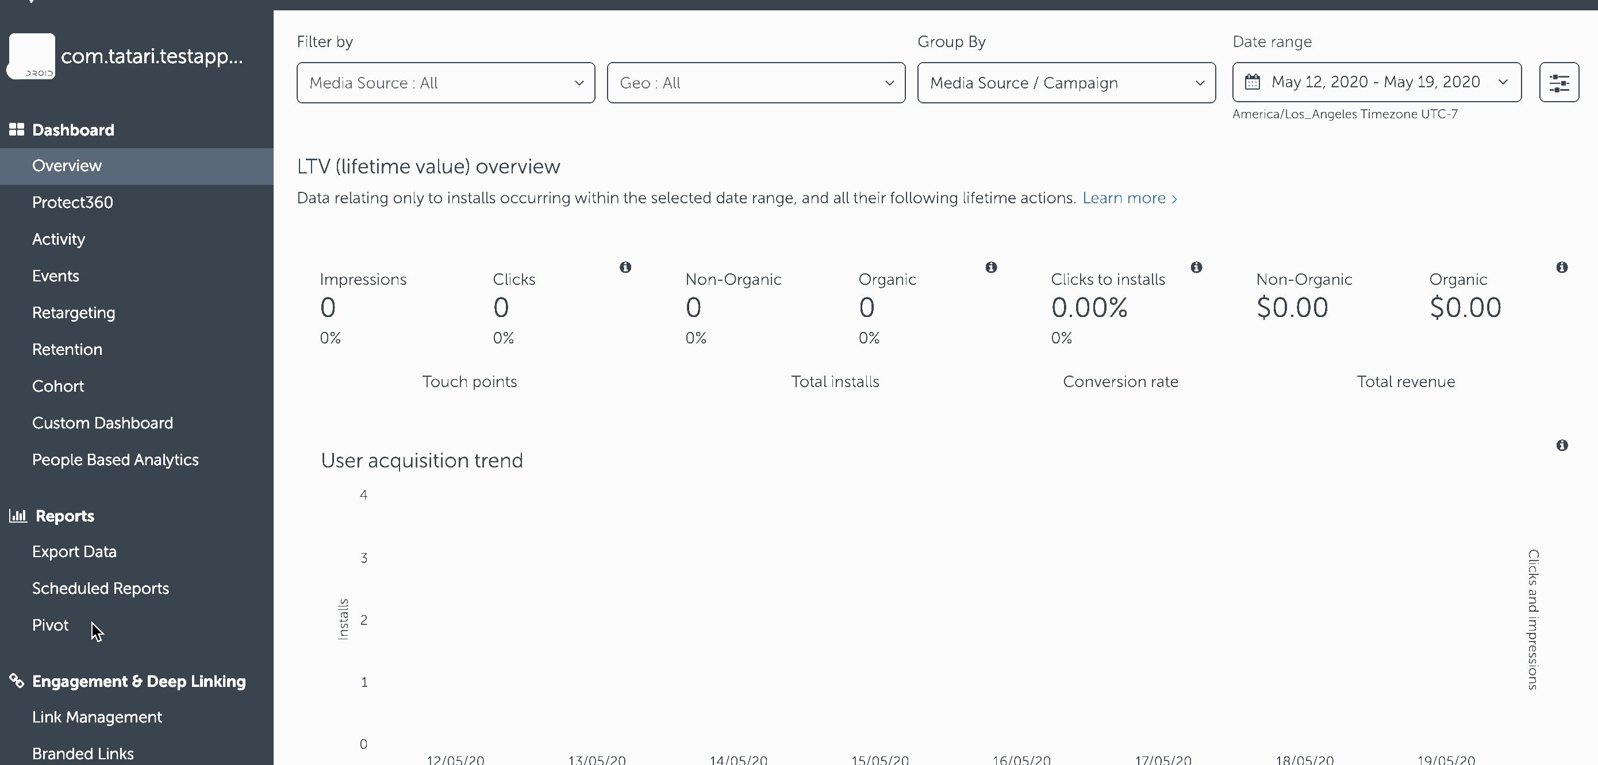Viewport: 1598px width, 765px height.
Task: Click the User acquisition trend info icon
Action: tap(1561, 445)
